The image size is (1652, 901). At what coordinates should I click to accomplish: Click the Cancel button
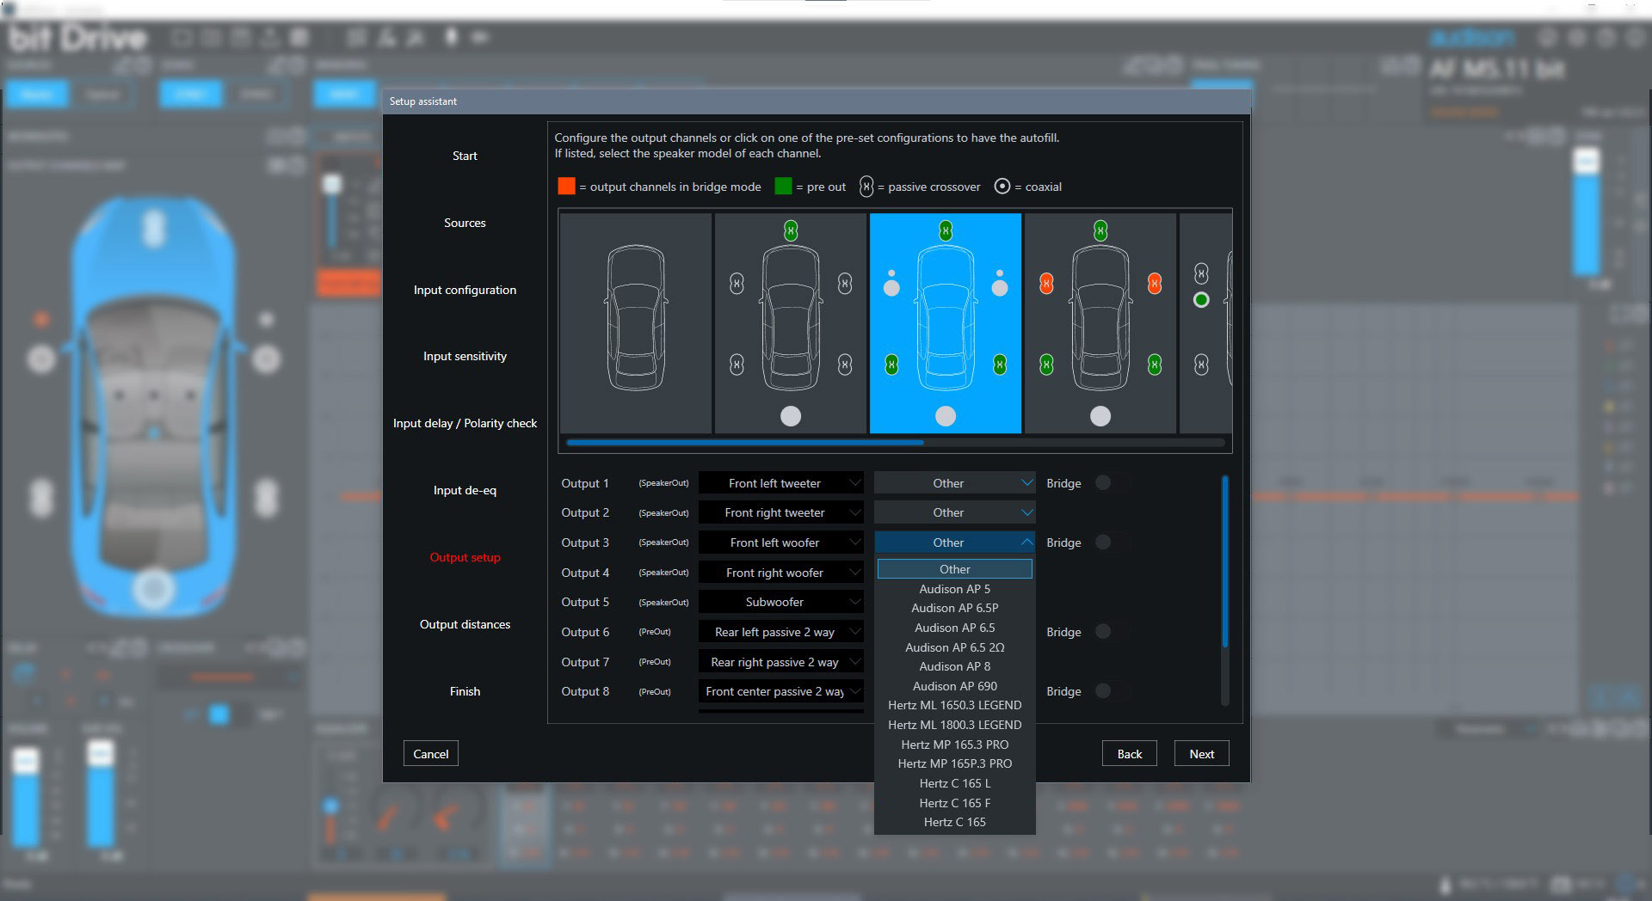(431, 754)
